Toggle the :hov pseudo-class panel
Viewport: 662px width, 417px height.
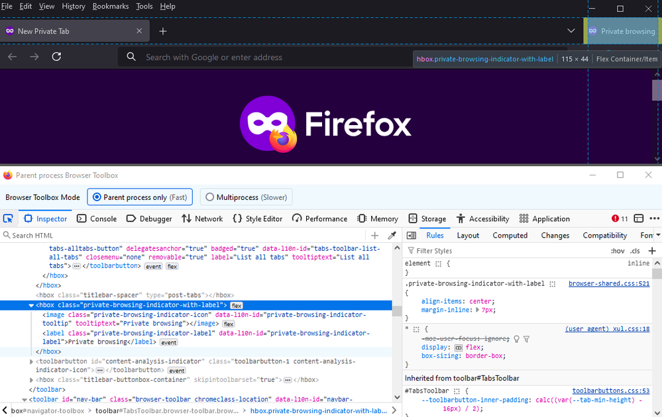617,251
